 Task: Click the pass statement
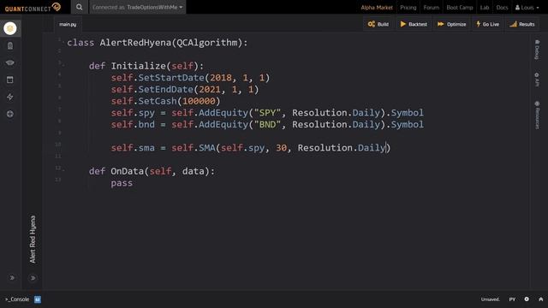[x=122, y=183]
